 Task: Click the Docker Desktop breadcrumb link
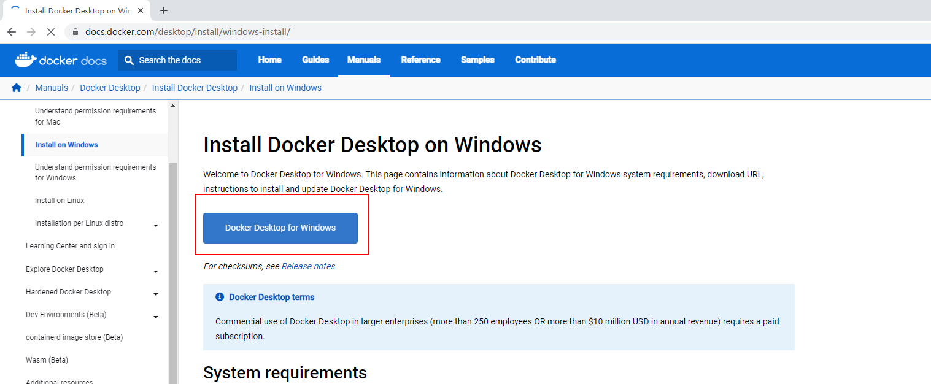tap(110, 88)
